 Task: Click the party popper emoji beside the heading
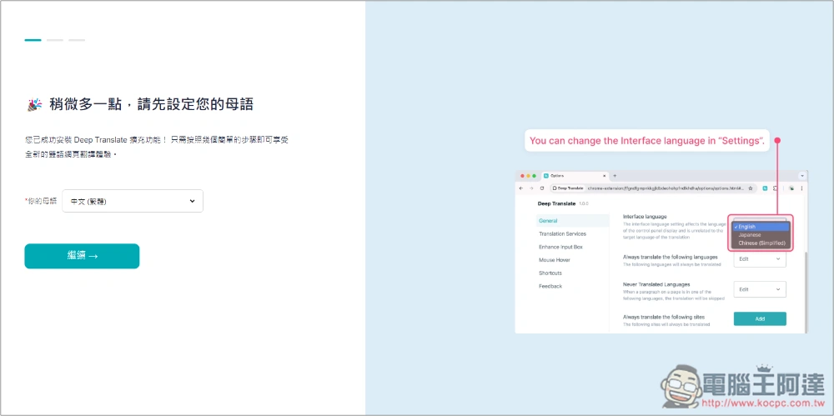[34, 105]
